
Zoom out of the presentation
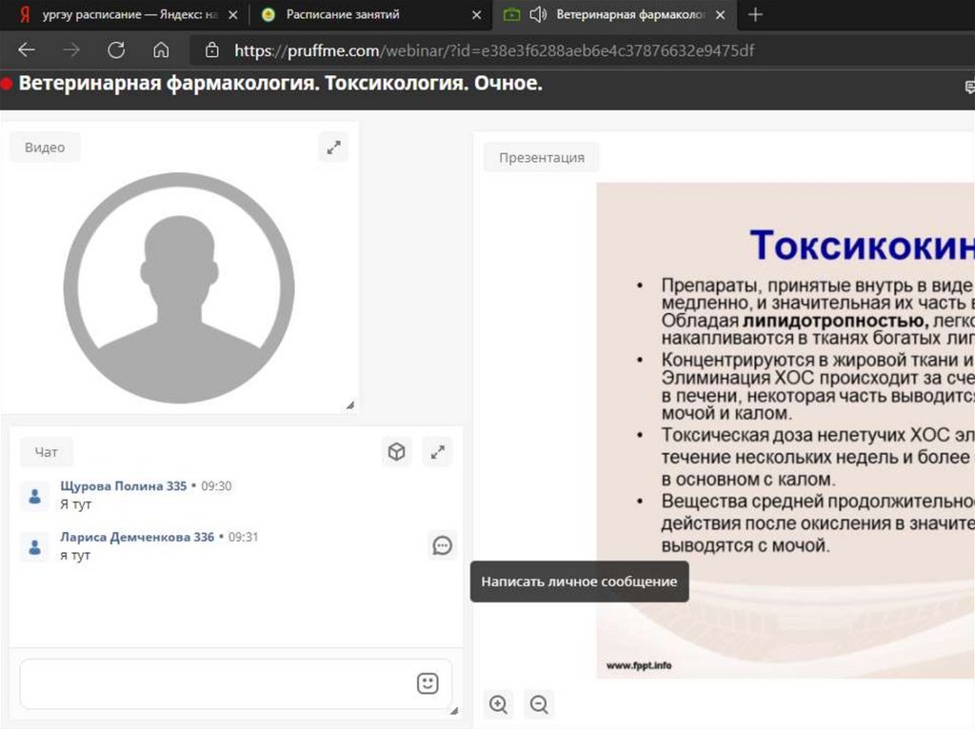point(539,704)
